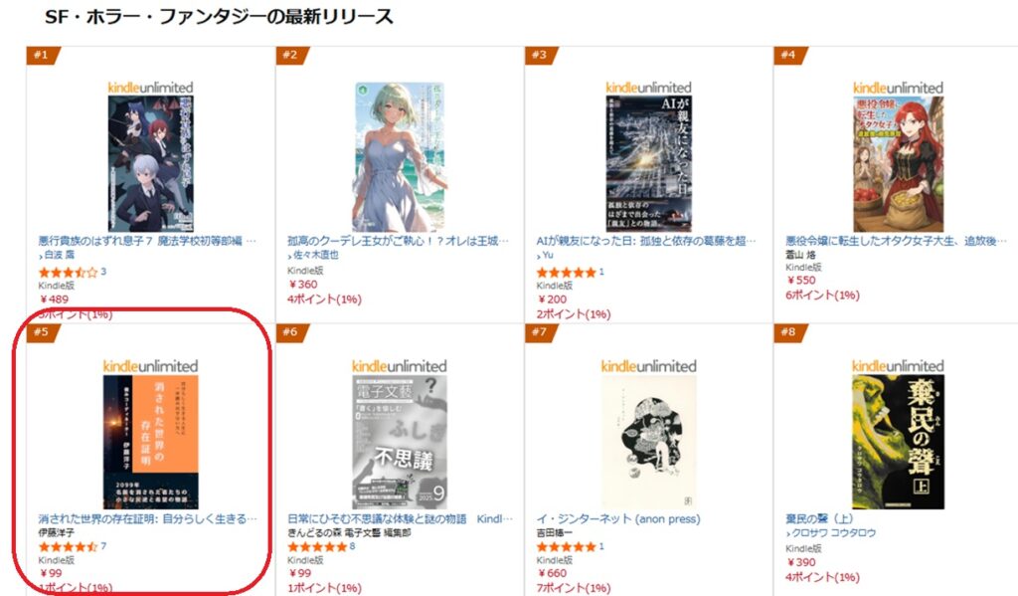This screenshot has width=1018, height=596.
Task: Click the ¥550 price of #4 book
Action: (801, 281)
